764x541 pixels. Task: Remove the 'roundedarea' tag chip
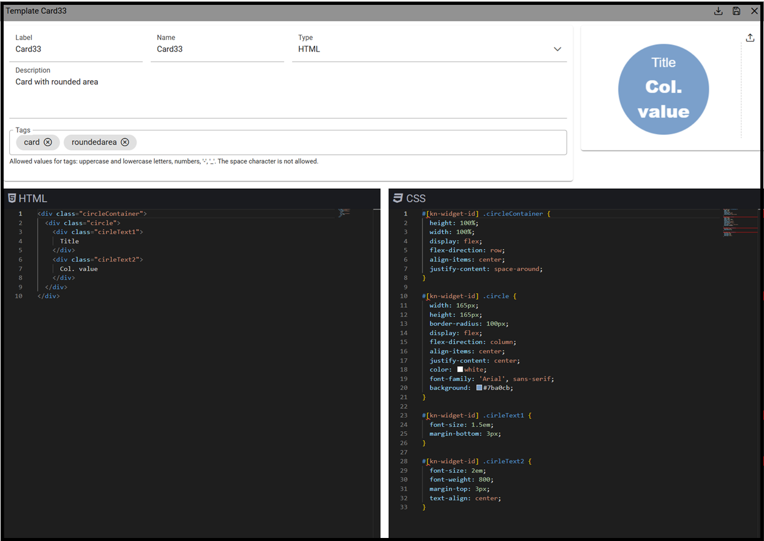tap(125, 142)
